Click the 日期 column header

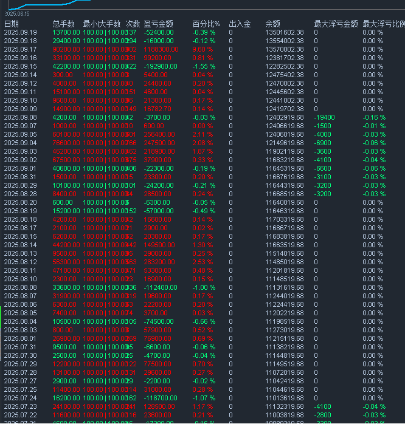12,24
